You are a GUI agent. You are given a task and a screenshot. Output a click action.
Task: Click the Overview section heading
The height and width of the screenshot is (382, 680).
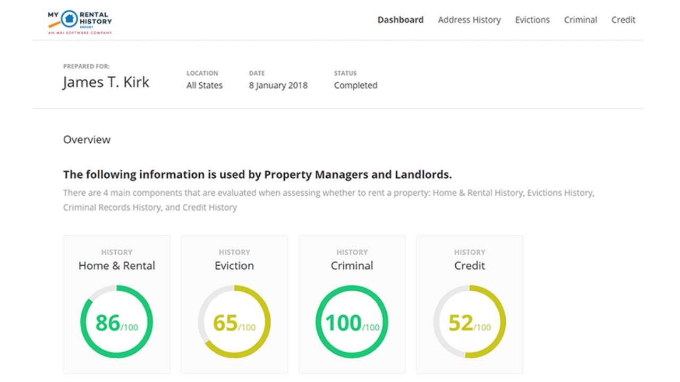[87, 140]
